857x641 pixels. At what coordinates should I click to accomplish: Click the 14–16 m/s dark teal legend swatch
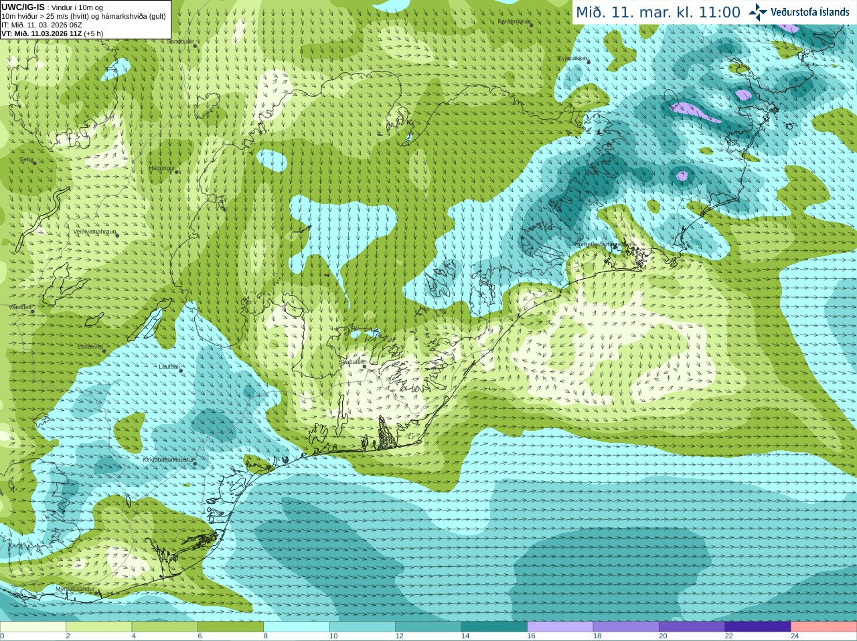click(x=495, y=627)
